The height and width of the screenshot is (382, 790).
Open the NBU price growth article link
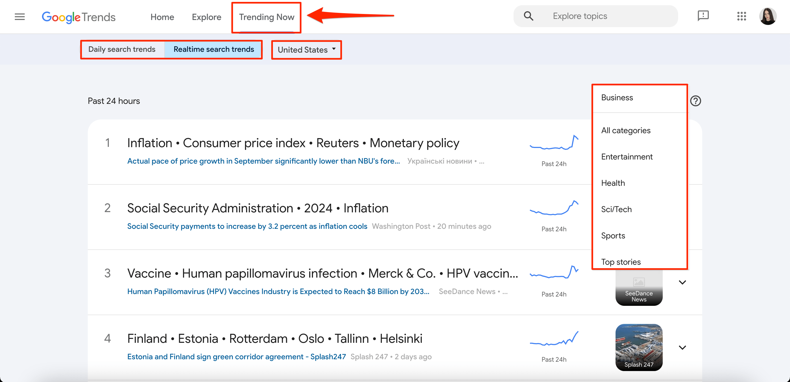263,161
